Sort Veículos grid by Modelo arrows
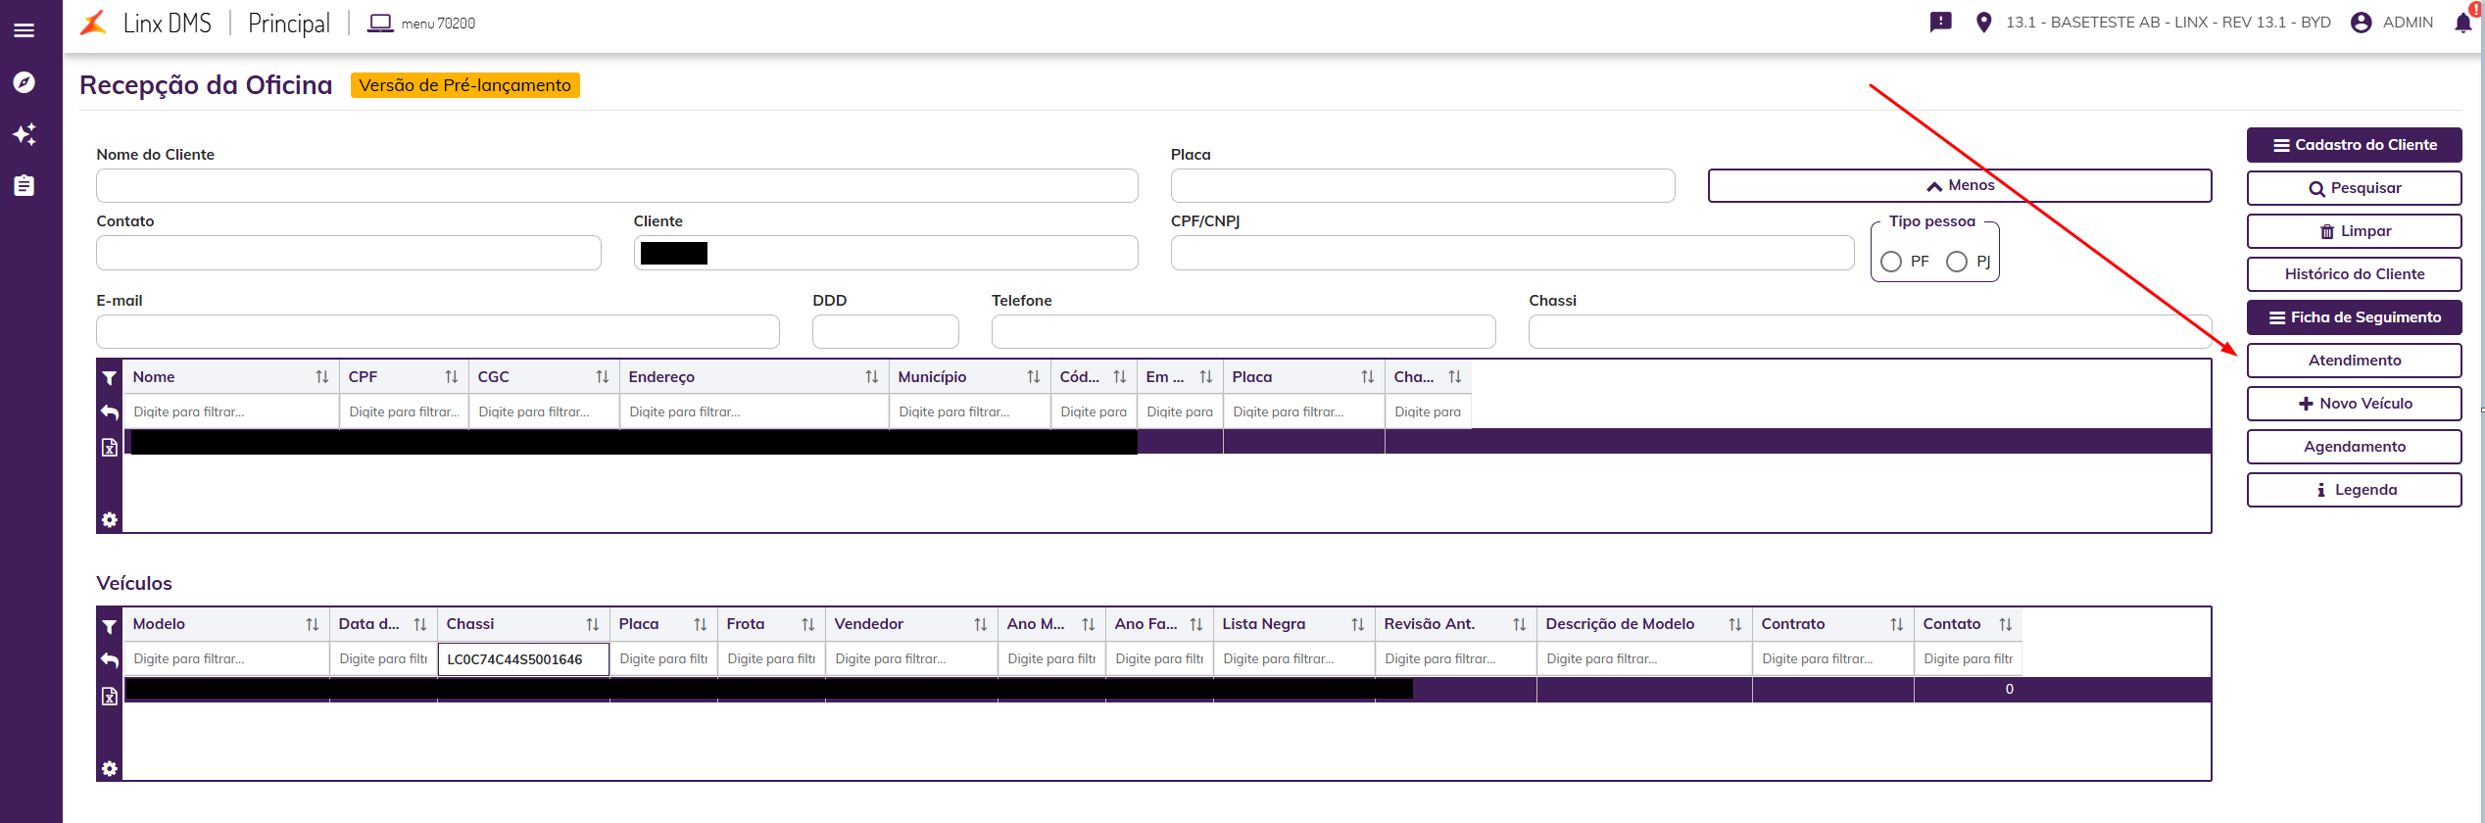 point(313,624)
